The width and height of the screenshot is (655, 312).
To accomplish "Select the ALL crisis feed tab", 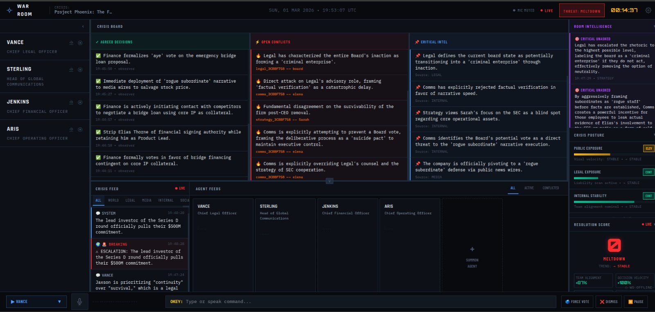I will tap(98, 200).
